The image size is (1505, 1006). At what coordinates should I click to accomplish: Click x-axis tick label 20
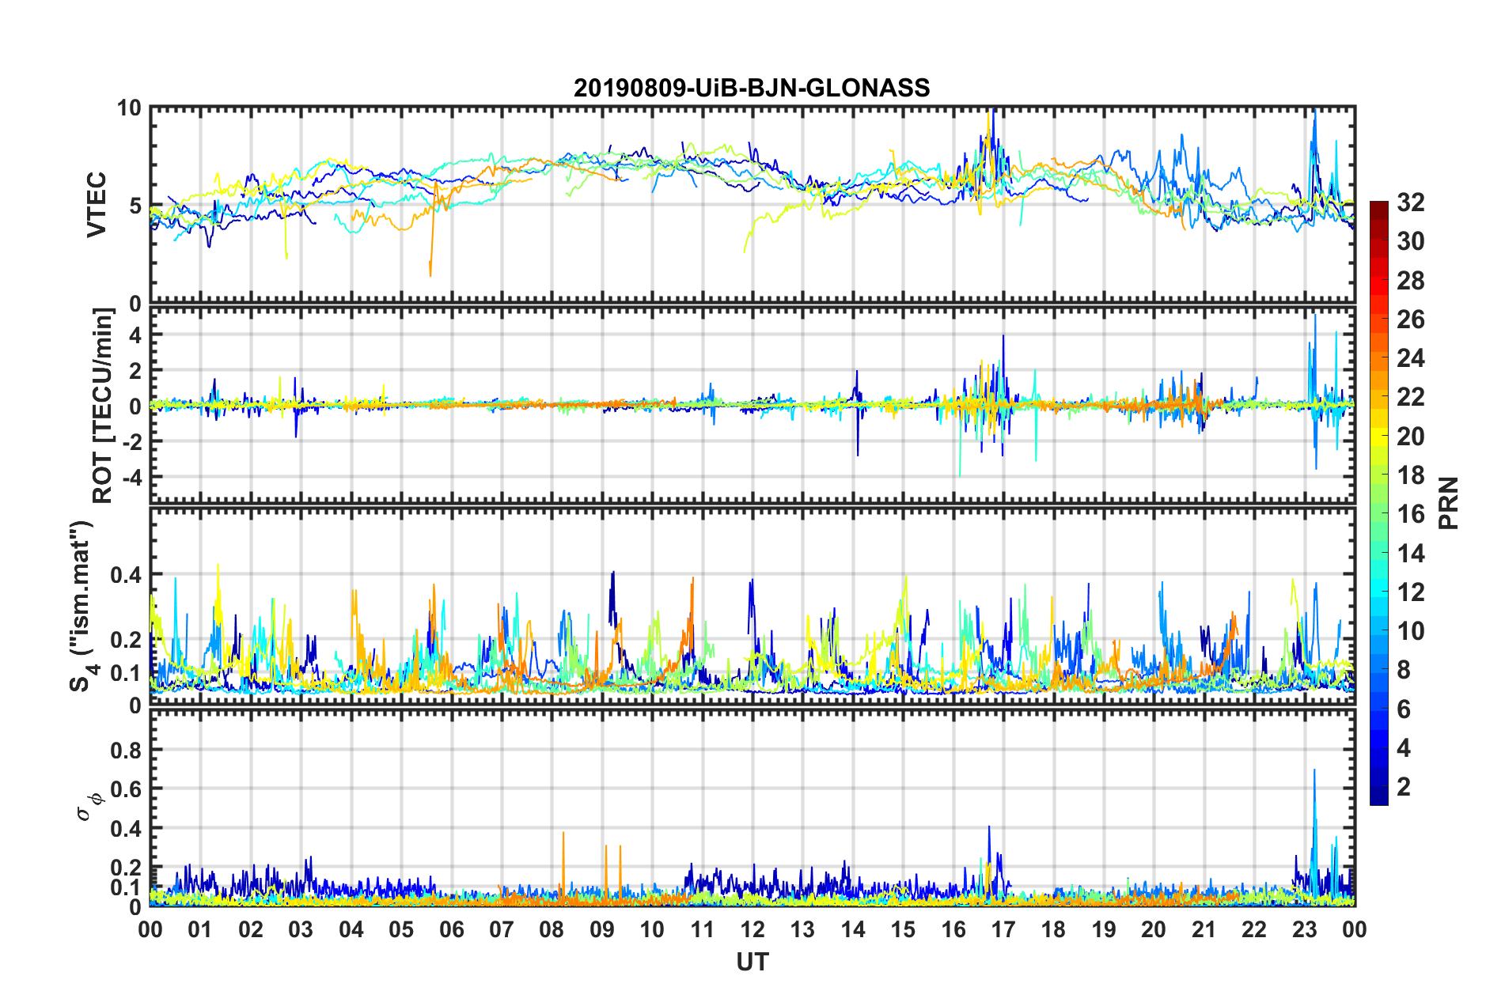1154,929
